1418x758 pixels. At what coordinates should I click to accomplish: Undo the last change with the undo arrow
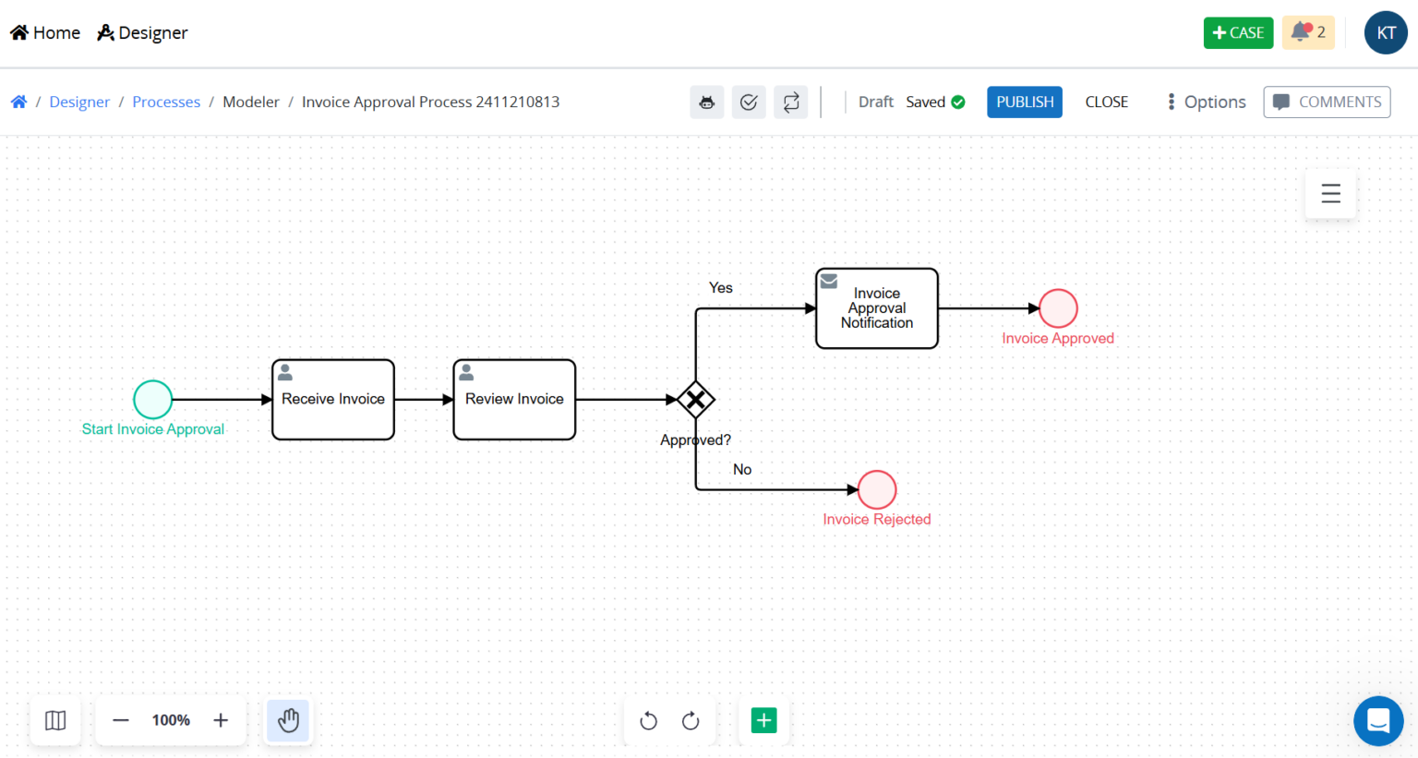648,720
